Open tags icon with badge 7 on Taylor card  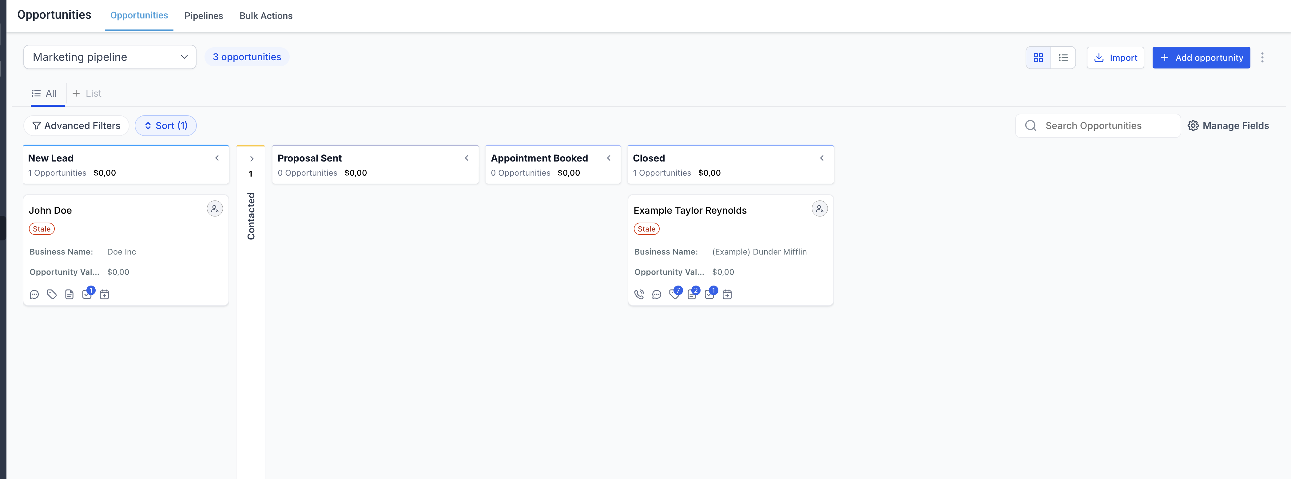(675, 294)
